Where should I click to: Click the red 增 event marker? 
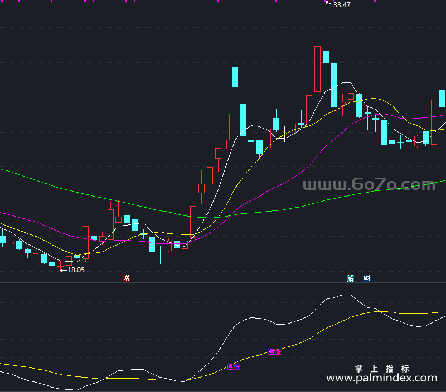(127, 278)
